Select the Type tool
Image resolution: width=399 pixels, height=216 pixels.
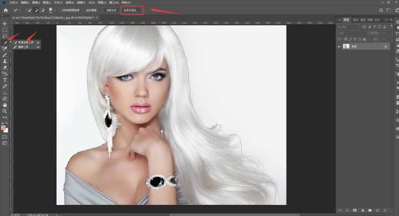click(x=4, y=80)
